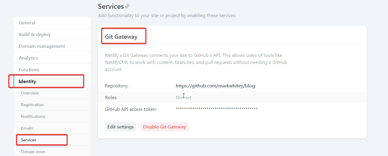Select the Identity sidebar item
The width and height of the screenshot is (388, 156).
click(52, 81)
